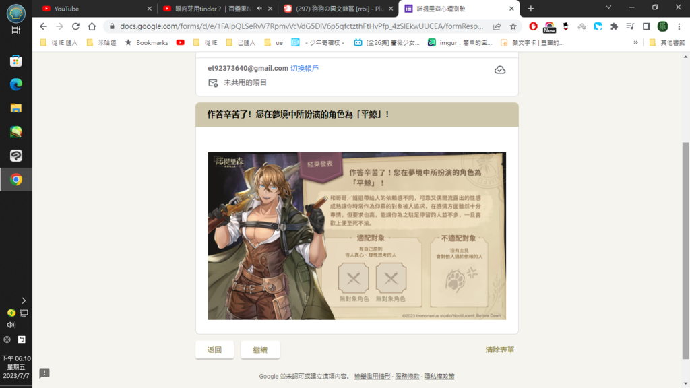Reload the current form page
Viewport: 690px width, 388px height.
click(75, 26)
